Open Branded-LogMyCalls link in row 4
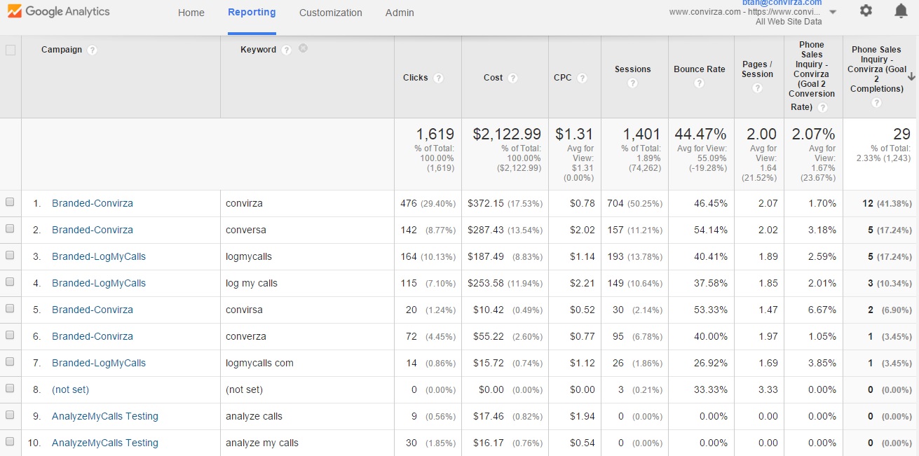This screenshot has width=919, height=456. point(99,283)
